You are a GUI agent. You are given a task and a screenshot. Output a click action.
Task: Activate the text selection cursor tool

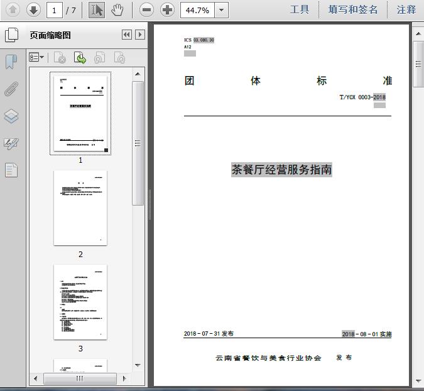pos(97,10)
